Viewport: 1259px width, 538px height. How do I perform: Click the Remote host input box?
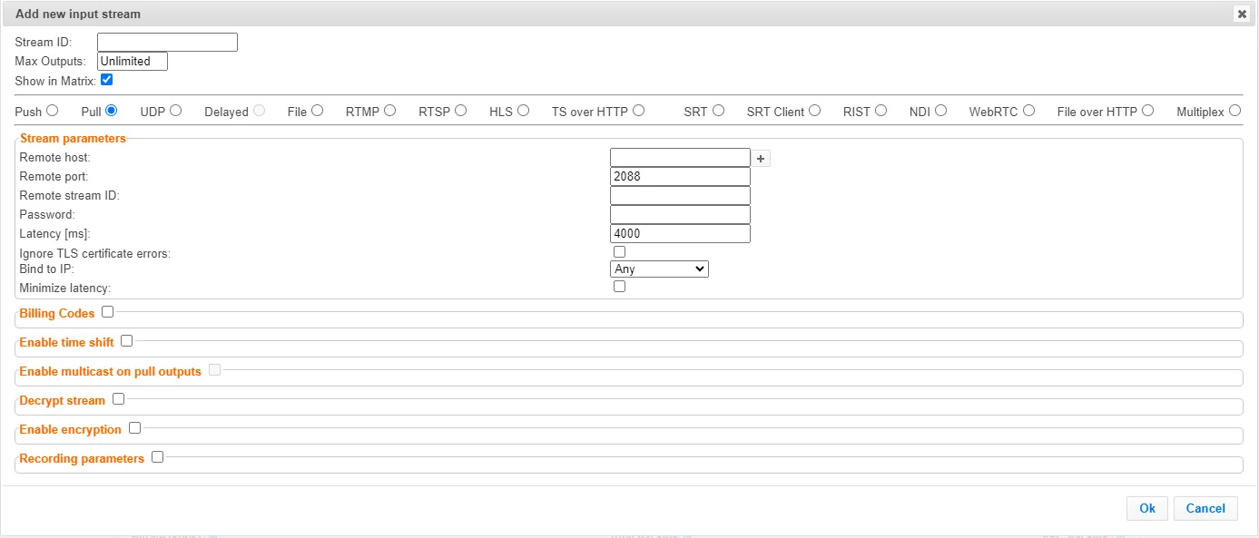coord(680,158)
